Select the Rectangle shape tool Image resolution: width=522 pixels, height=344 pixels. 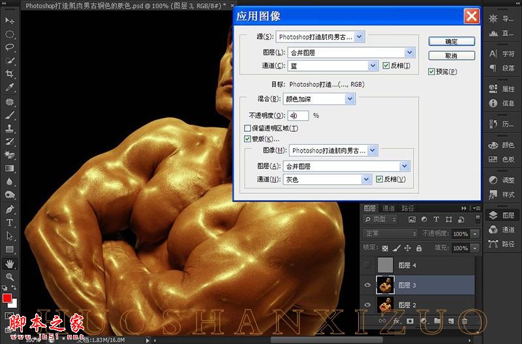(10, 249)
